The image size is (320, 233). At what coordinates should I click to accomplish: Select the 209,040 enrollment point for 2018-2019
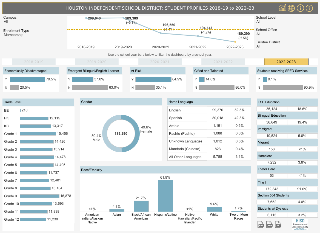pyautogui.click(x=86, y=18)
